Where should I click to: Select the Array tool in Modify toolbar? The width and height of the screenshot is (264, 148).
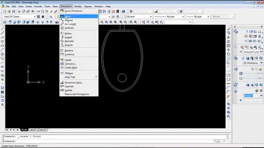pyautogui.click(x=229, y=46)
